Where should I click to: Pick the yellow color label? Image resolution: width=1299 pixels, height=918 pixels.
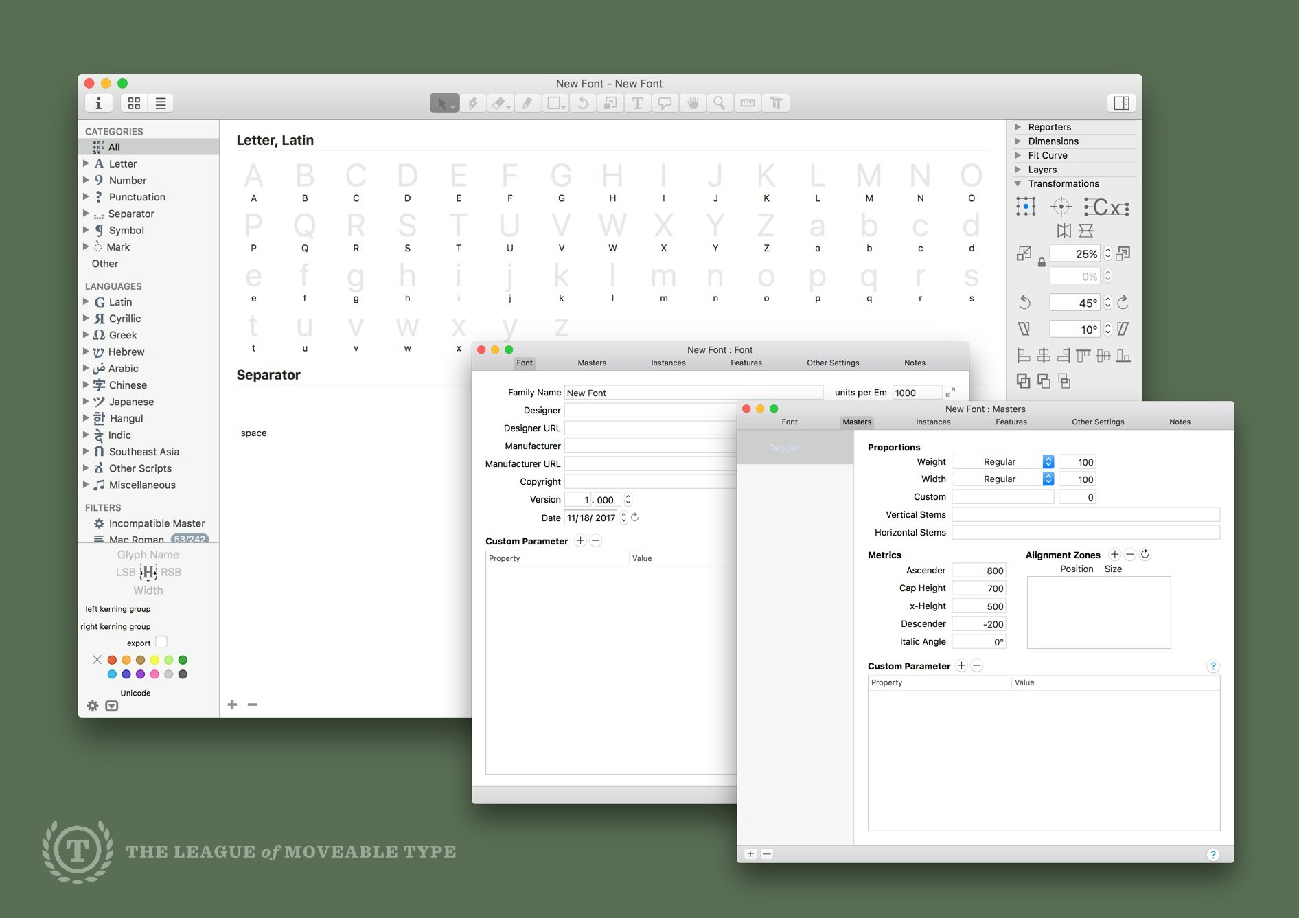[x=154, y=660]
